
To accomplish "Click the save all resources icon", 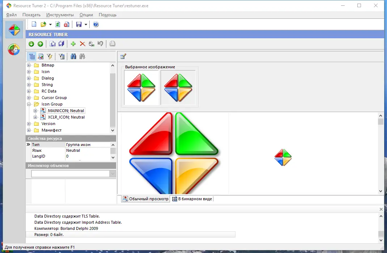I will click(x=61, y=44).
